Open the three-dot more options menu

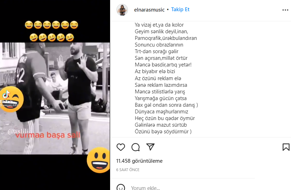pos(285,10)
